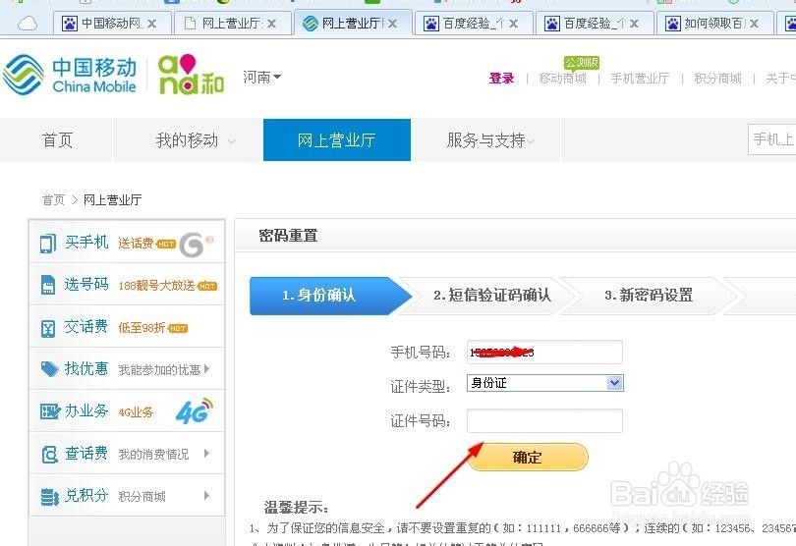Close the 中国移动网 browser tab
Viewport: 796px width, 546px height.
tap(151, 24)
